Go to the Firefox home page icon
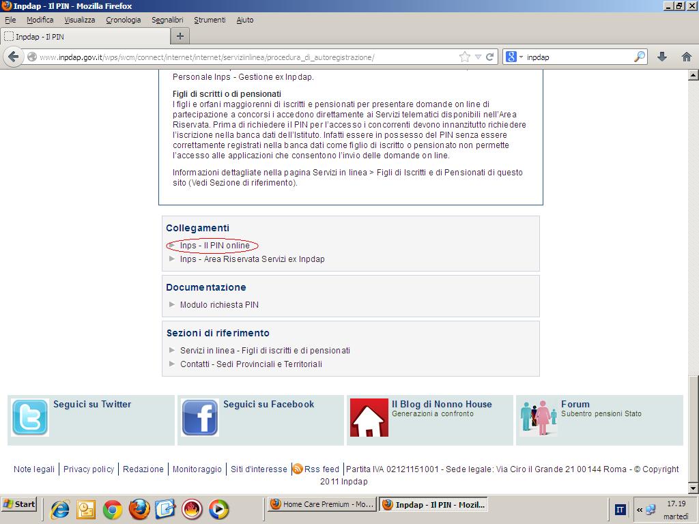The image size is (699, 524). 686,57
